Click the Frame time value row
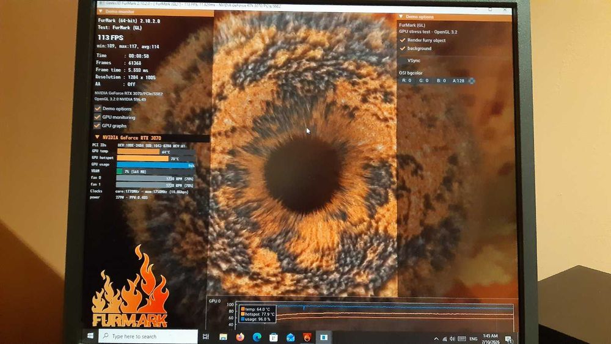Screen dimensions: 611x344 [x=122, y=70]
